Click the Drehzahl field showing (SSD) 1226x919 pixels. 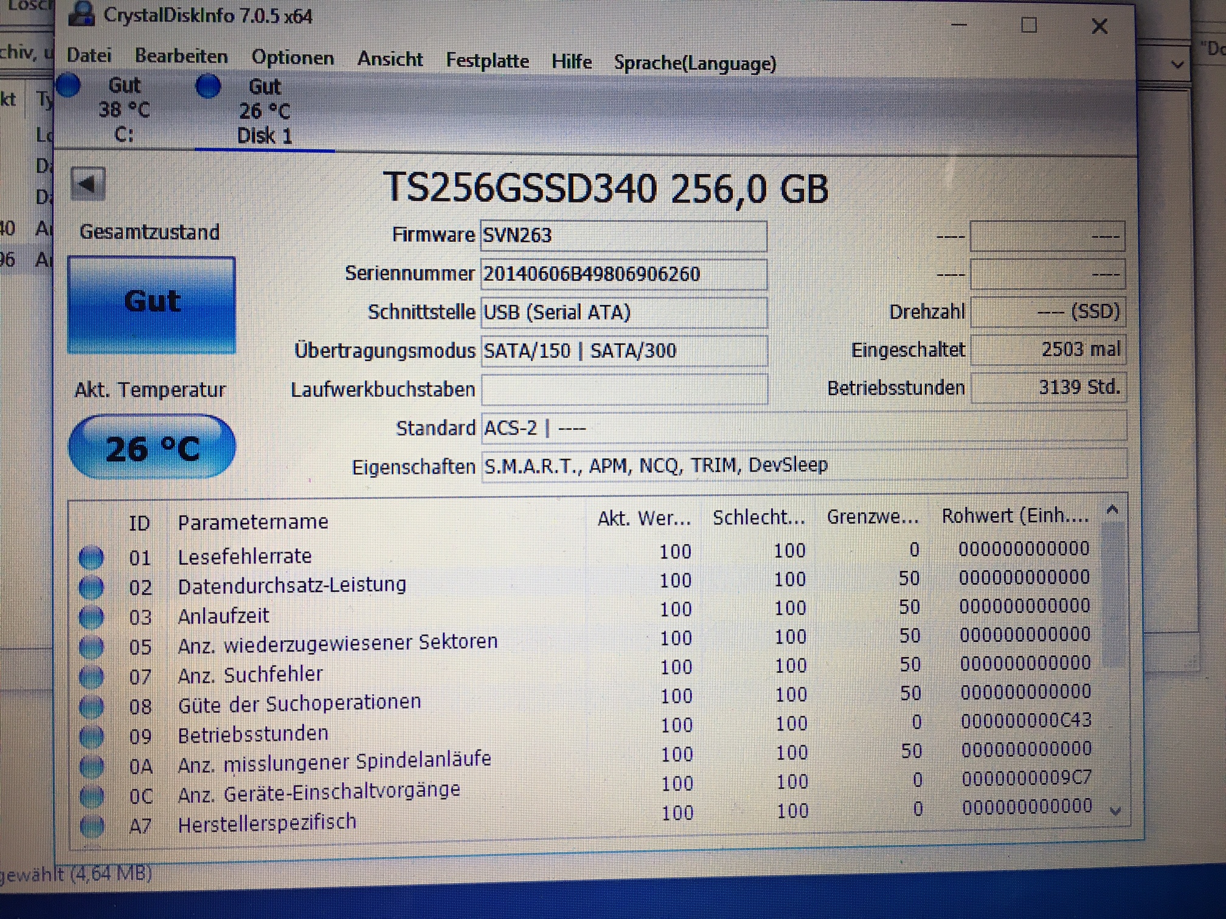click(x=1047, y=312)
